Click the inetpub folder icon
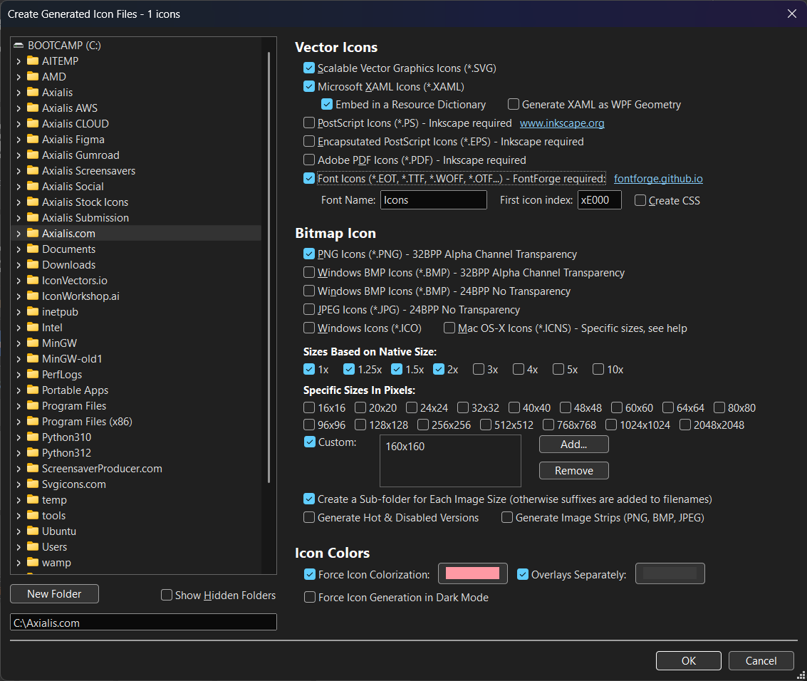Image resolution: width=807 pixels, height=681 pixels. point(32,311)
